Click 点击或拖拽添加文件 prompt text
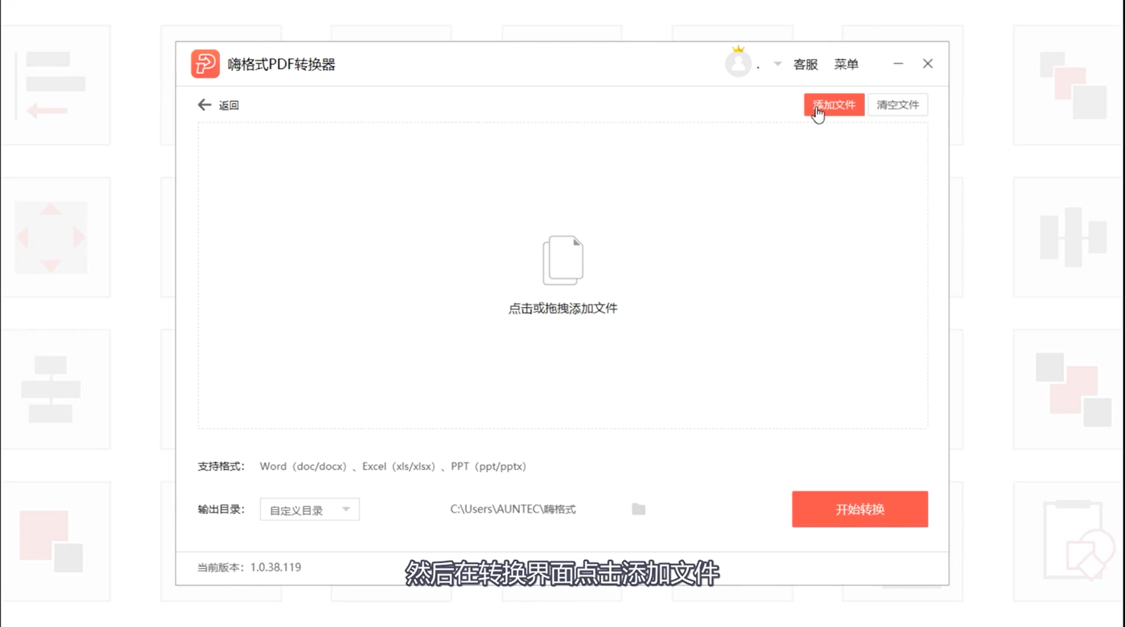1125x627 pixels. [x=562, y=309]
